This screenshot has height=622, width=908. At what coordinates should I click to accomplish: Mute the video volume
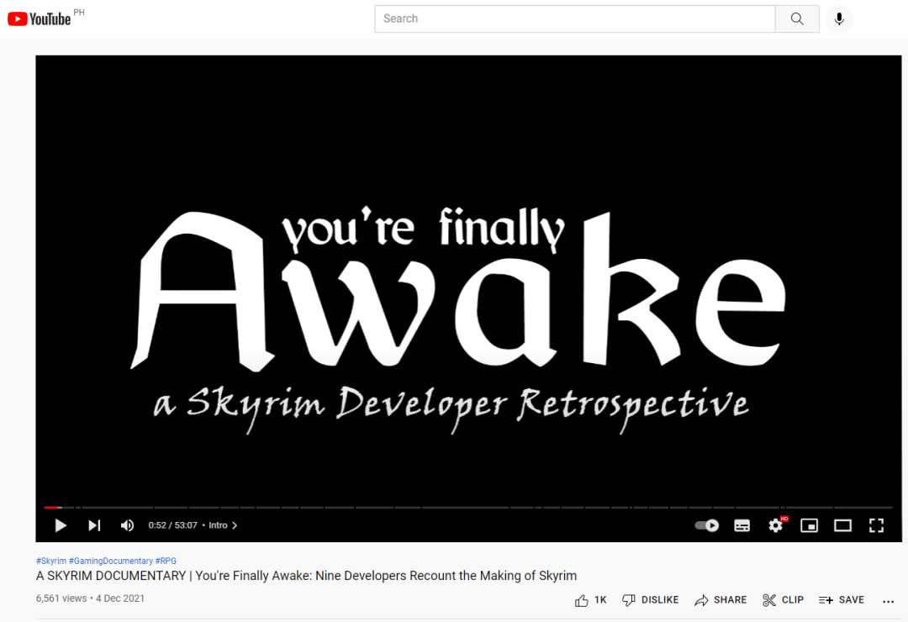[x=127, y=525]
